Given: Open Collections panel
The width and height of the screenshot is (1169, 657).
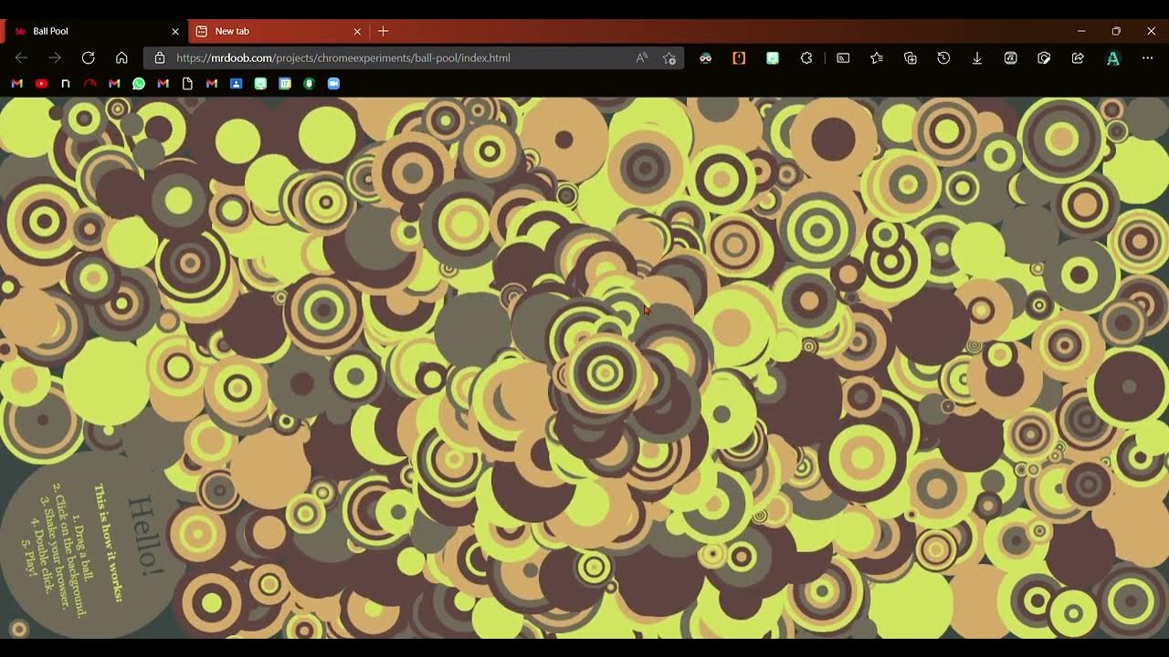Looking at the screenshot, I should (911, 57).
